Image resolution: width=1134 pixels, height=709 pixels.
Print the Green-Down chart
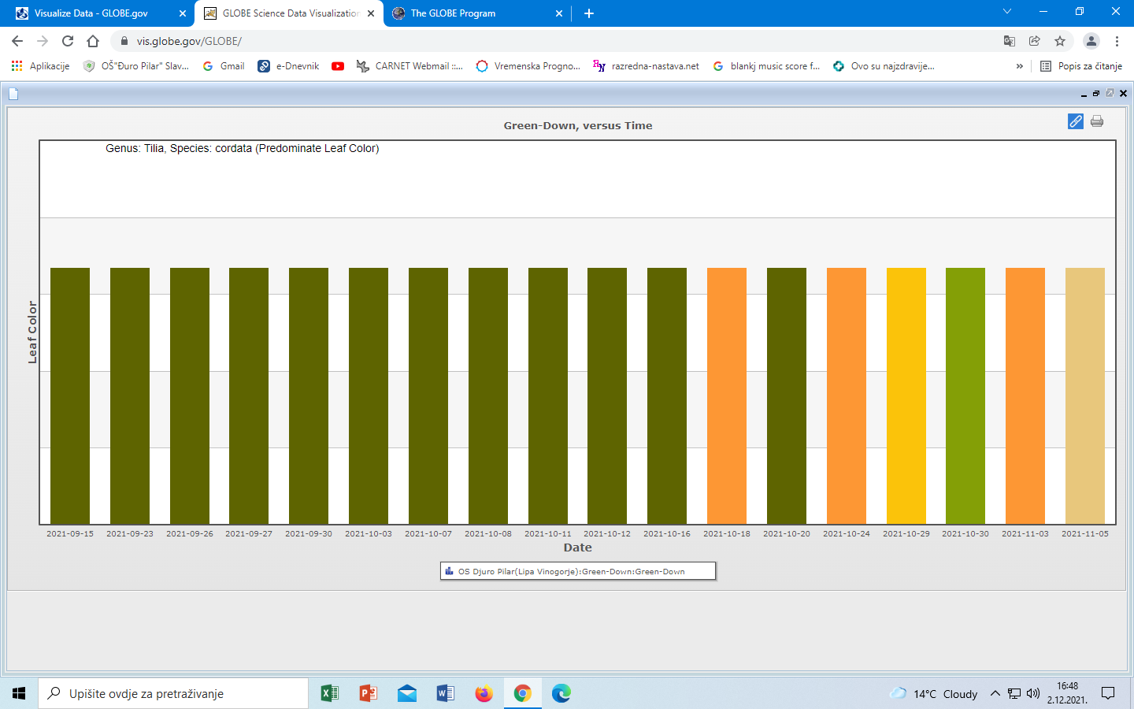tap(1097, 121)
